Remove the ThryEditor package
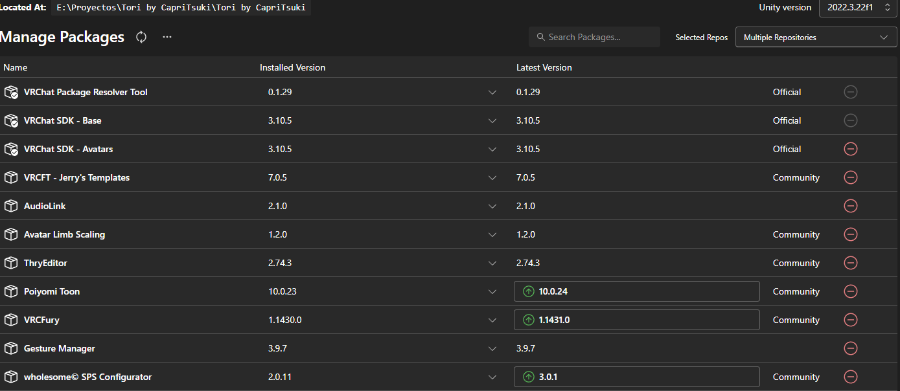This screenshot has width=900, height=391. click(851, 263)
